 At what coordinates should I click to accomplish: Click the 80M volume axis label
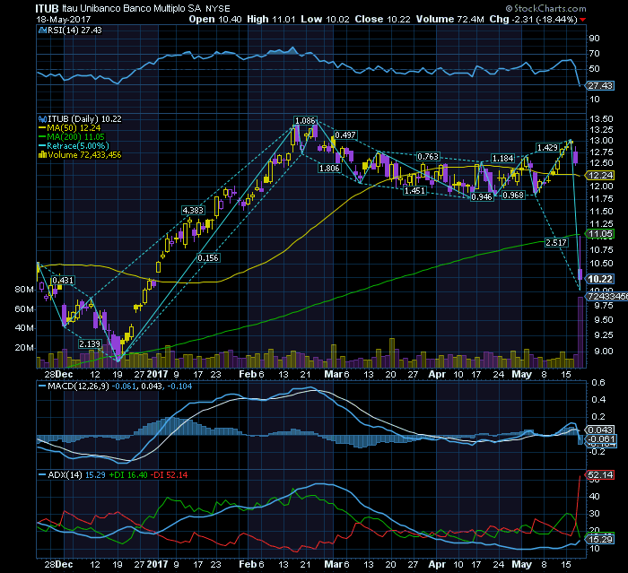pos(24,290)
